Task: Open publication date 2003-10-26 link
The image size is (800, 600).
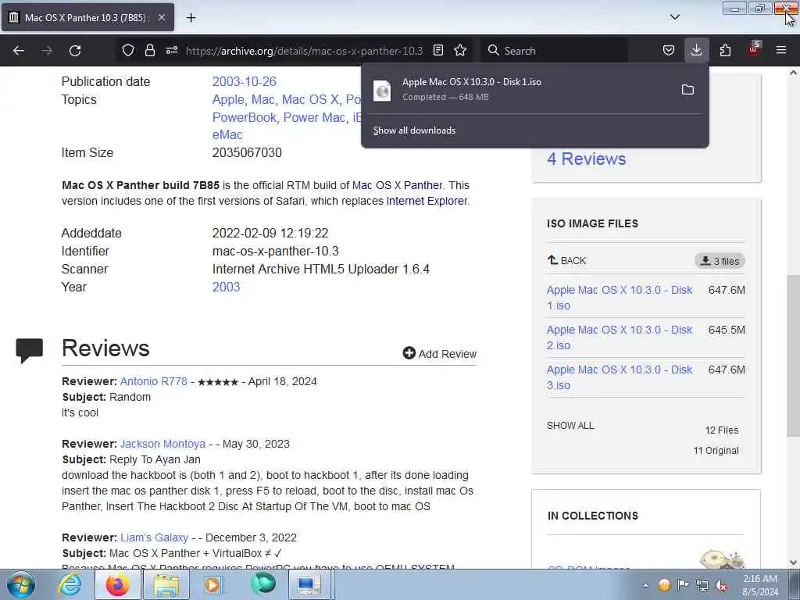Action: pos(244,81)
